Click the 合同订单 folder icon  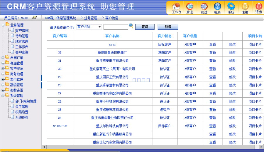(7, 57)
